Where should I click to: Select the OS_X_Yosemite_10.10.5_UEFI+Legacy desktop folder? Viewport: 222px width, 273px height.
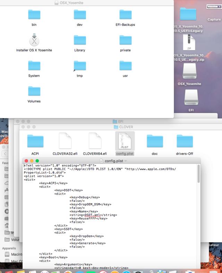(x=188, y=14)
